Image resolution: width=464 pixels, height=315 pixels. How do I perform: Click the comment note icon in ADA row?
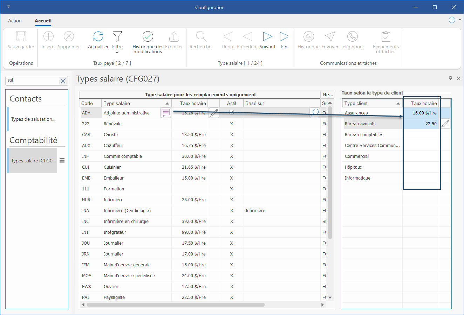pyautogui.click(x=166, y=113)
